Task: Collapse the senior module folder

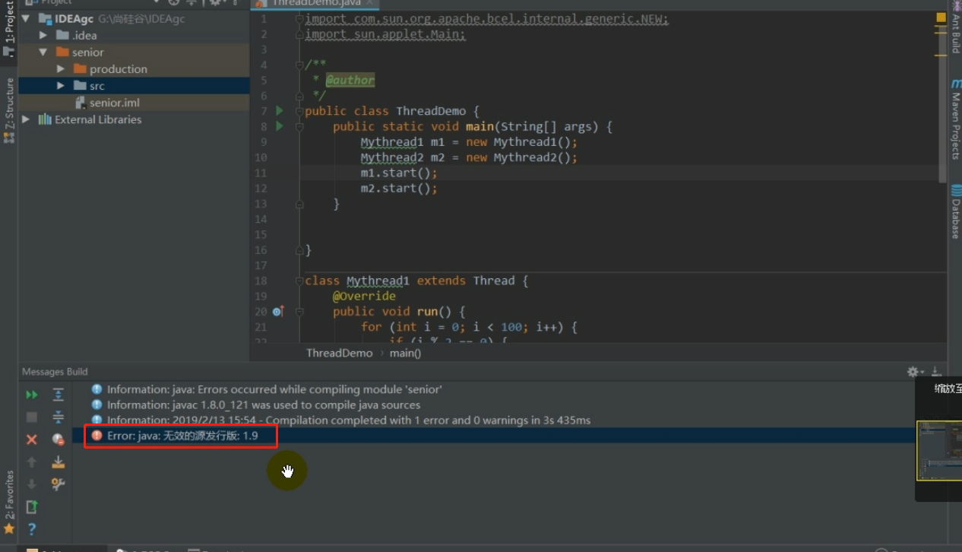Action: [43, 52]
